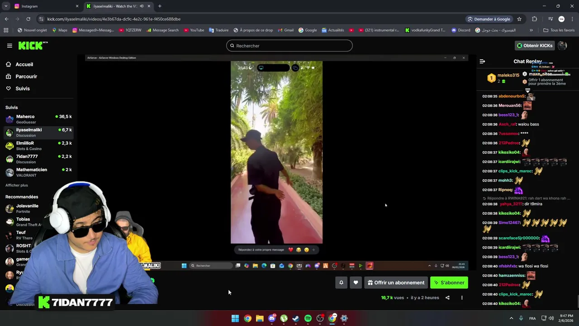579x326 pixels.
Task: Toggle the heart follow button
Action: 356,283
